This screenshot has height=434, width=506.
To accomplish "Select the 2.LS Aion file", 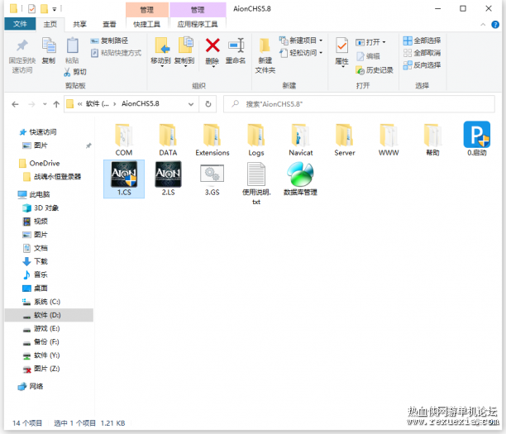I will [168, 179].
